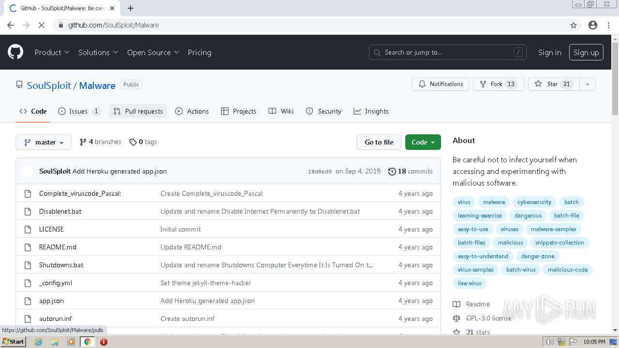This screenshot has width=619, height=348.
Task: Click the Sign up button
Action: click(586, 52)
